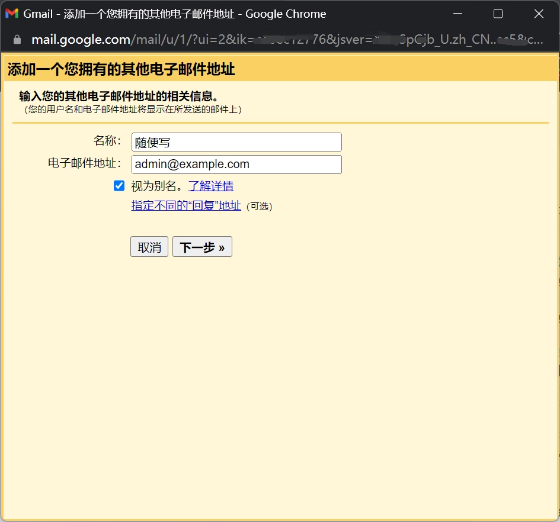The height and width of the screenshot is (522, 560).
Task: Click the lock icon beside the URL
Action: point(17,40)
